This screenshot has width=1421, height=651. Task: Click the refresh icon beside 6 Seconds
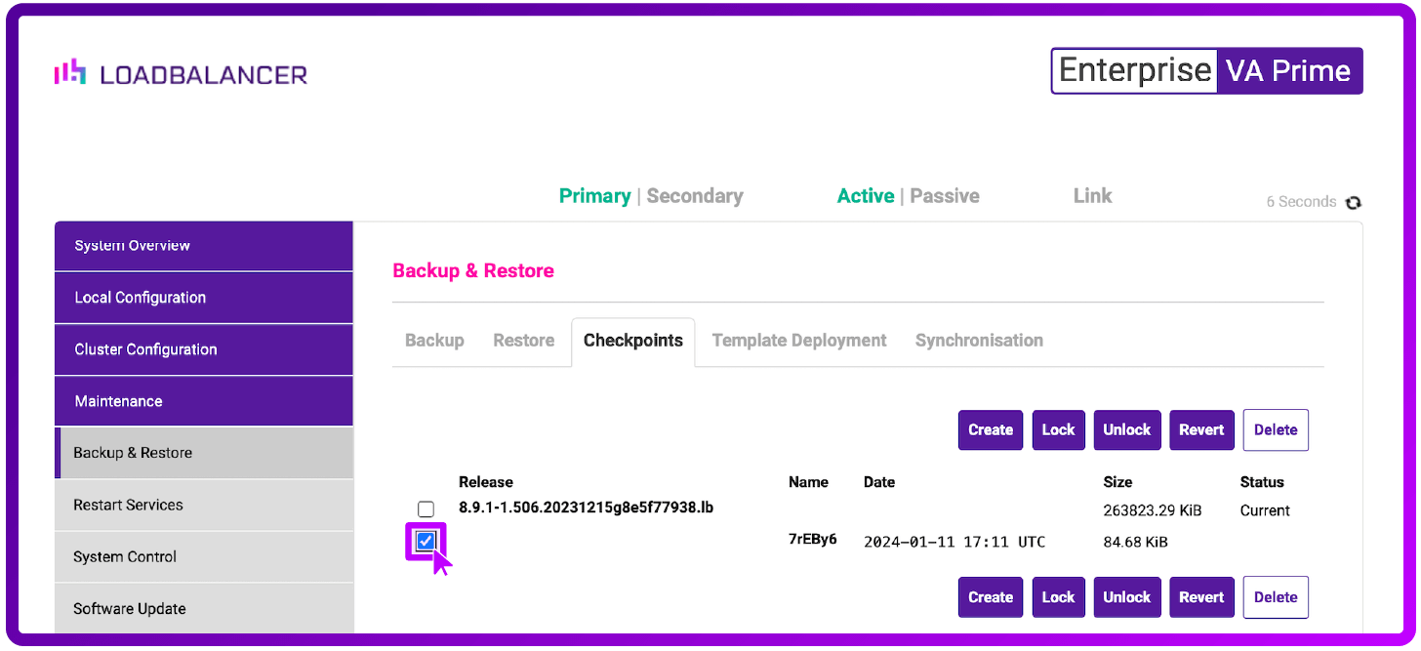point(1354,202)
